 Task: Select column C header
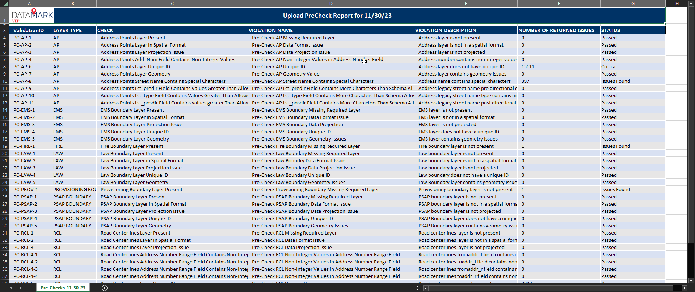click(x=172, y=3)
